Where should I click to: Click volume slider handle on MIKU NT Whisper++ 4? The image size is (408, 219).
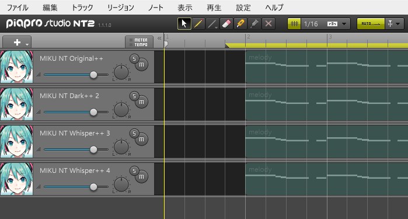(93, 187)
